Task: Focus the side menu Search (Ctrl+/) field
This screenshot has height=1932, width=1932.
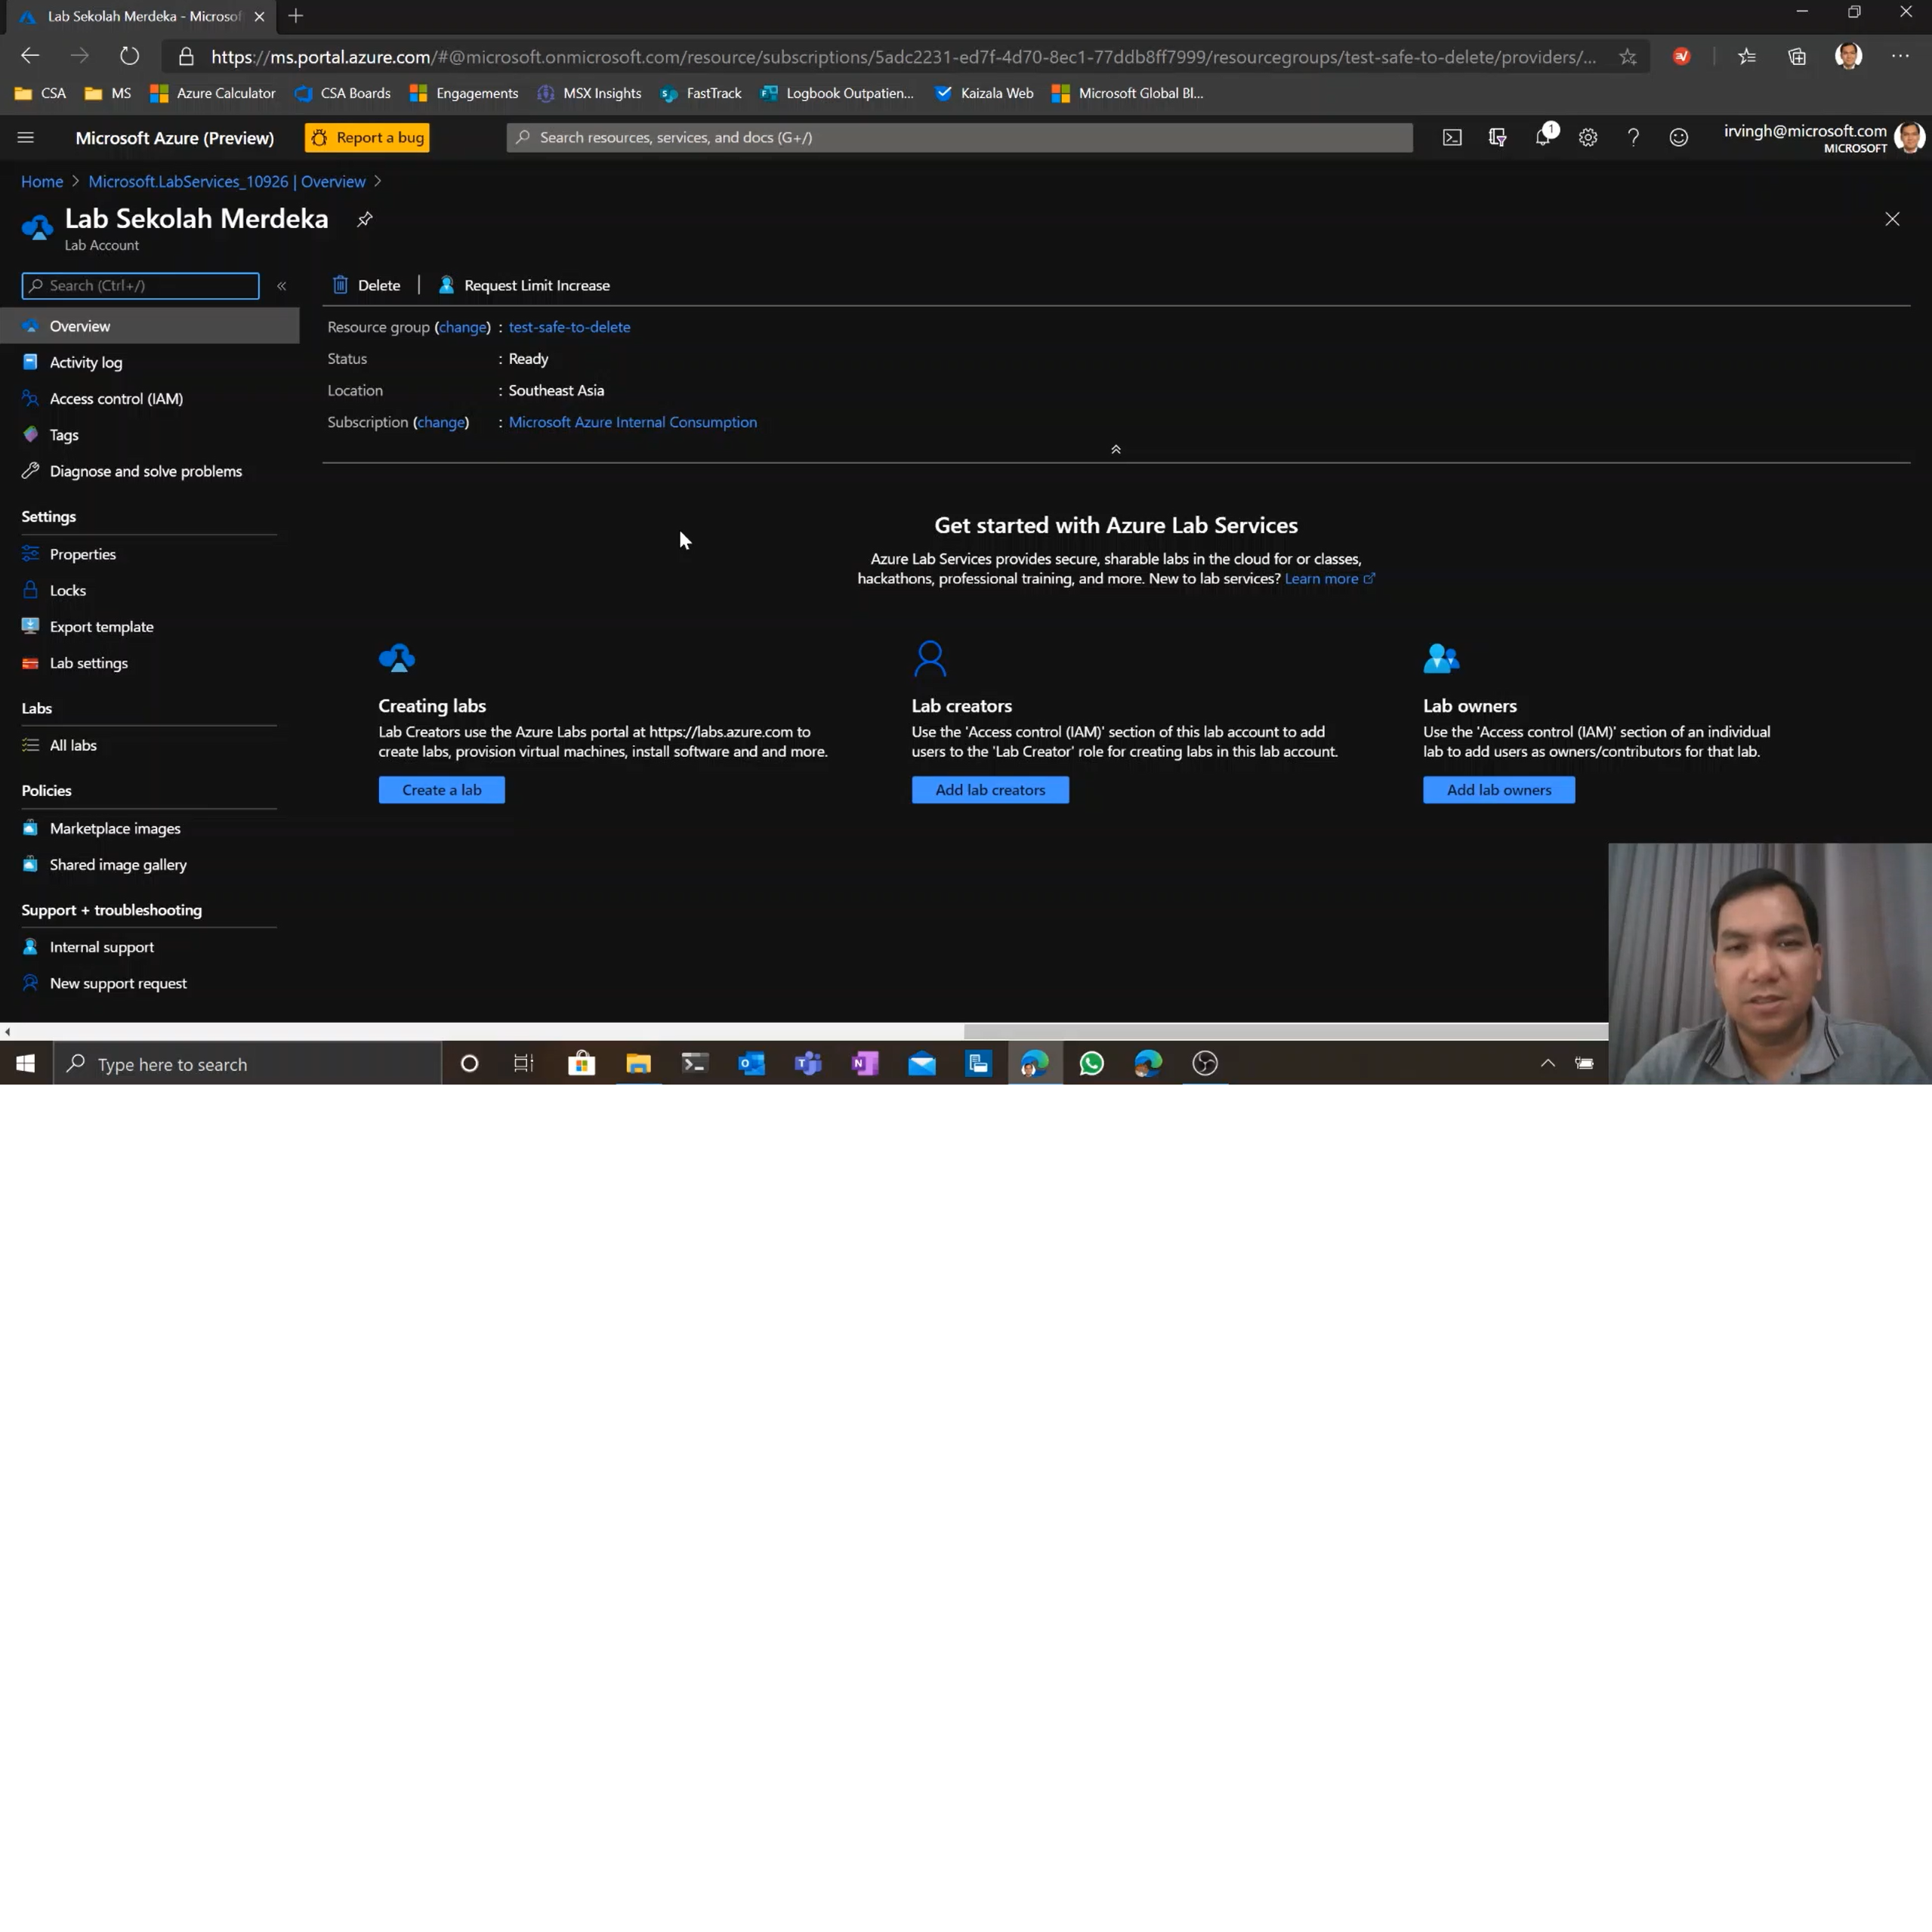Action: pos(140,286)
